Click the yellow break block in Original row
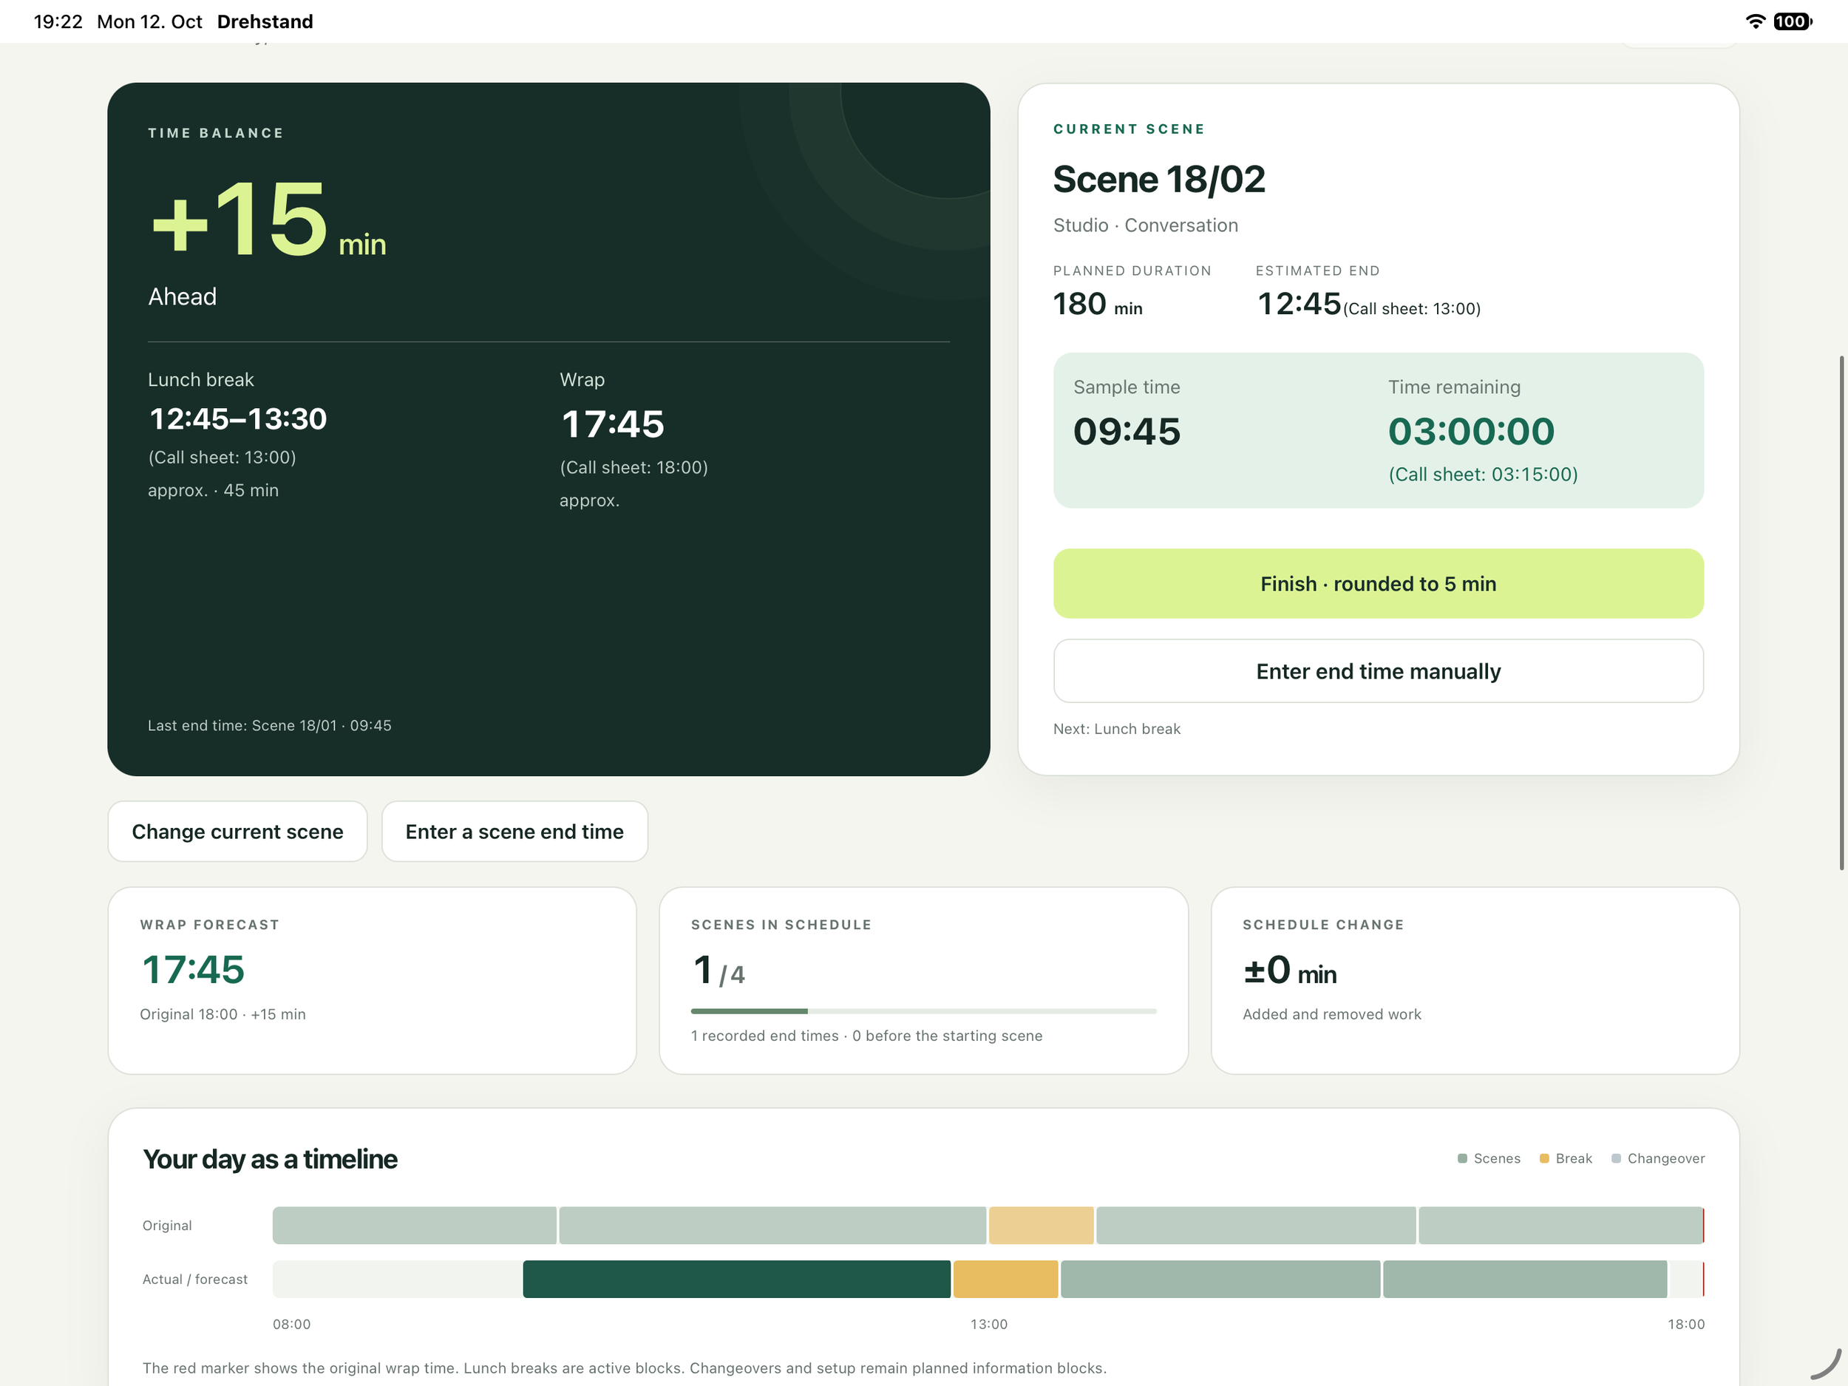Viewport: 1848px width, 1386px height. (x=1041, y=1225)
